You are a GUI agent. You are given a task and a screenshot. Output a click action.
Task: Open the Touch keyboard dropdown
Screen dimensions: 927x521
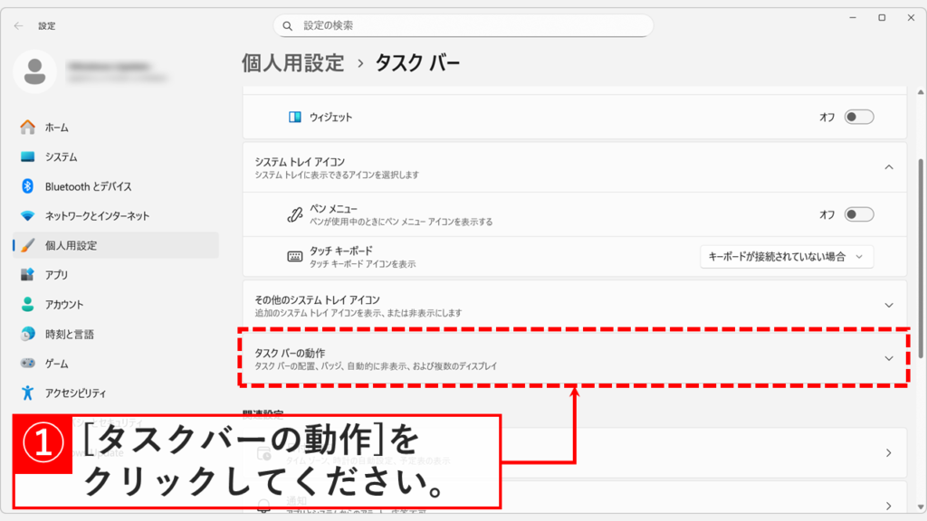(x=787, y=257)
